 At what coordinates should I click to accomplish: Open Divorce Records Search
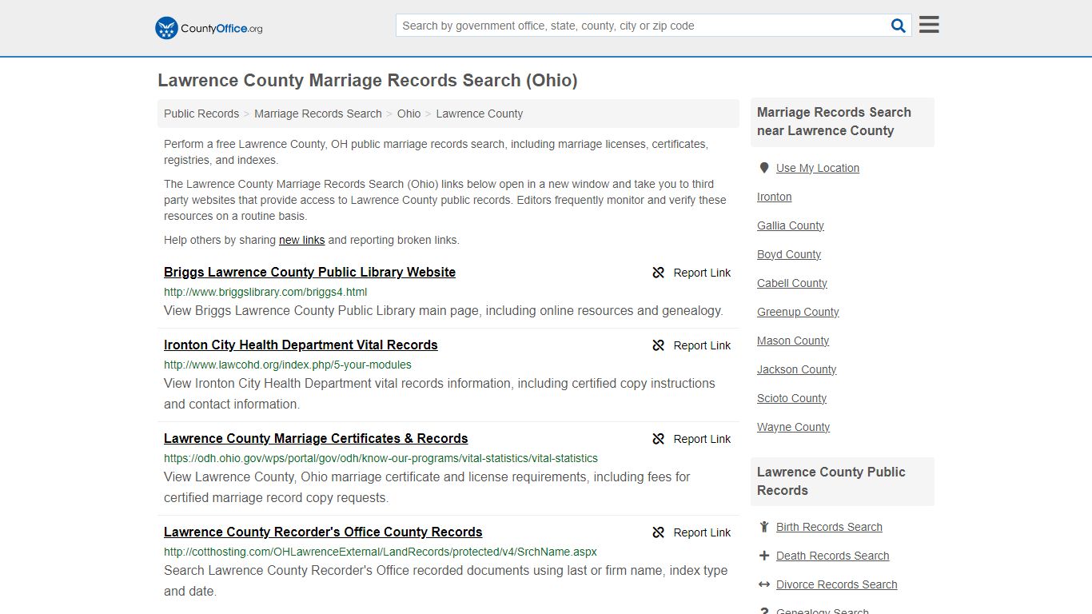[836, 584]
